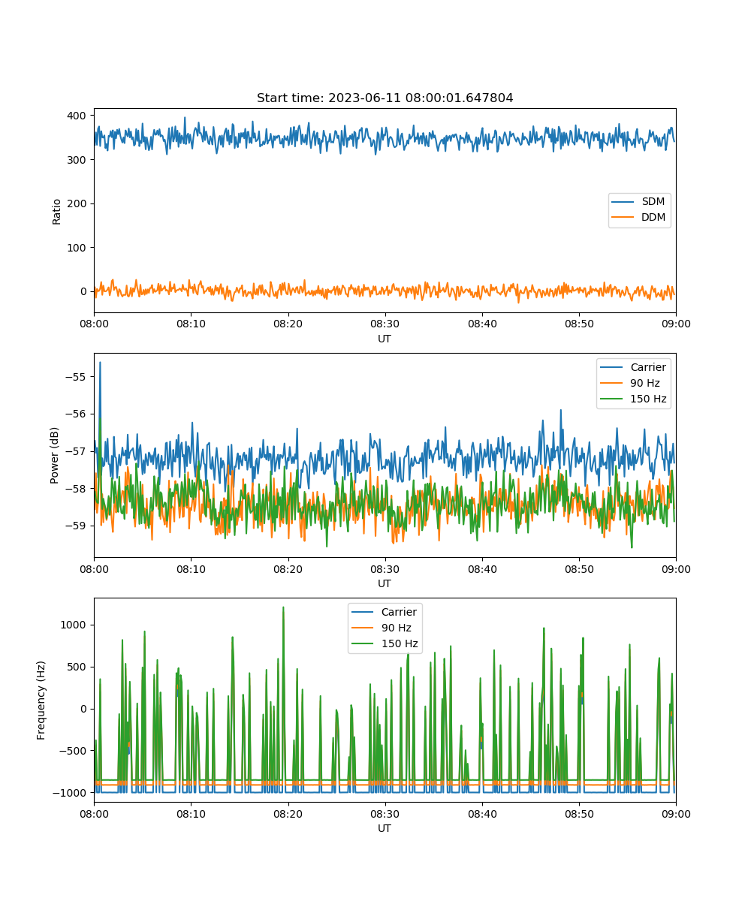Click green 150 Hz line sample, Power legend
The height and width of the screenshot is (901, 751).
[610, 399]
